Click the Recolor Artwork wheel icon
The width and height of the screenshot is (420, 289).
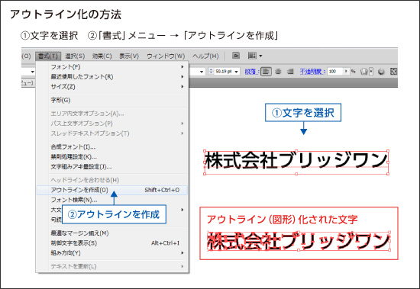(x=381, y=72)
